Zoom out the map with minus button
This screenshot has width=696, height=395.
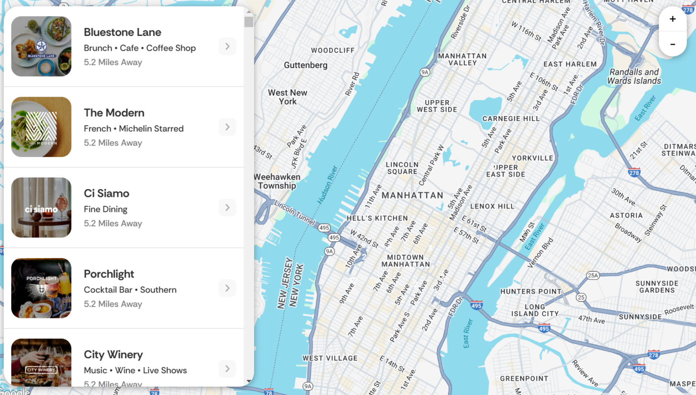(x=672, y=44)
